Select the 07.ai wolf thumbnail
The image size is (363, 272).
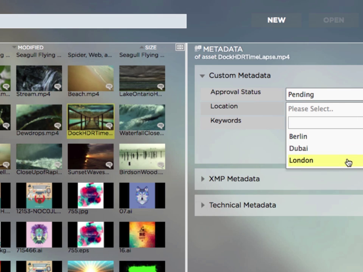point(142,195)
